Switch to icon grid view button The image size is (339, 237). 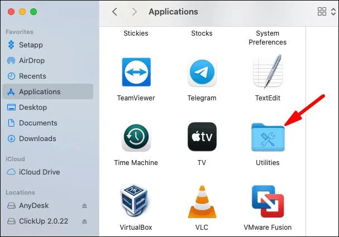(322, 12)
